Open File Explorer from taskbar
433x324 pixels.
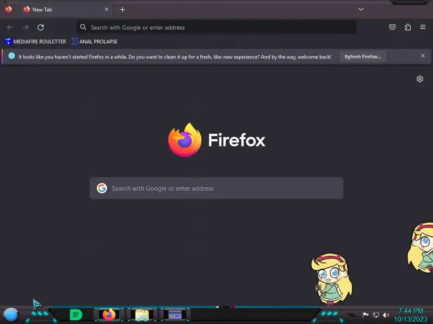142,315
